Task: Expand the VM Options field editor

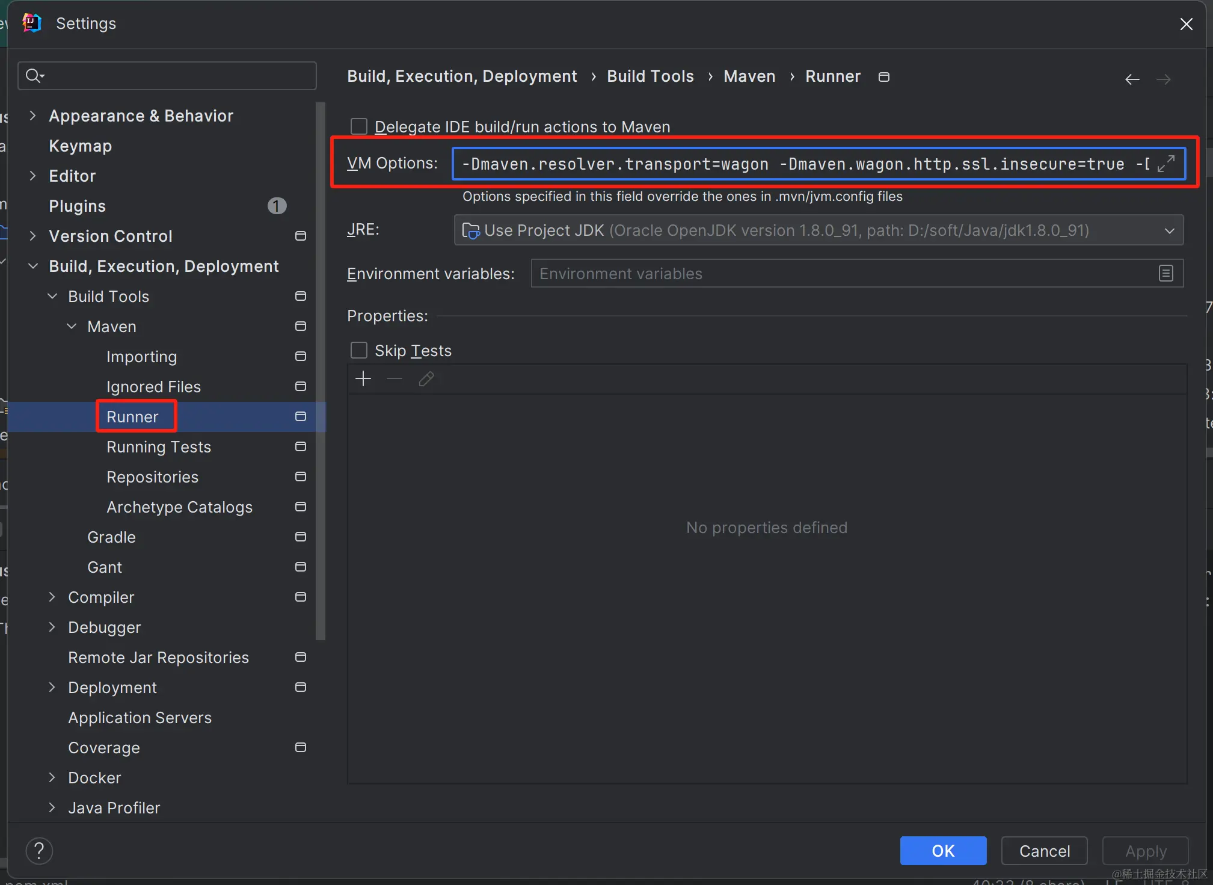Action: click(x=1166, y=164)
